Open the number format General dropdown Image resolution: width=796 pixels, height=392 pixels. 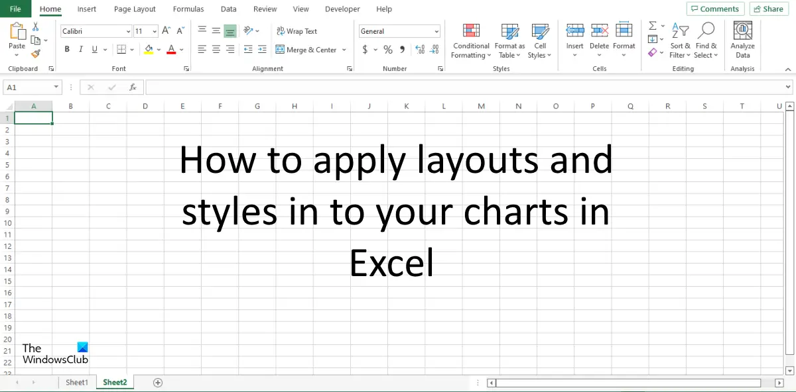click(x=436, y=31)
